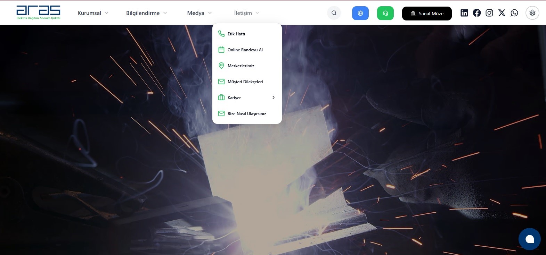The image size is (546, 255).
Task: Click the X (Twitter) icon
Action: point(502,13)
